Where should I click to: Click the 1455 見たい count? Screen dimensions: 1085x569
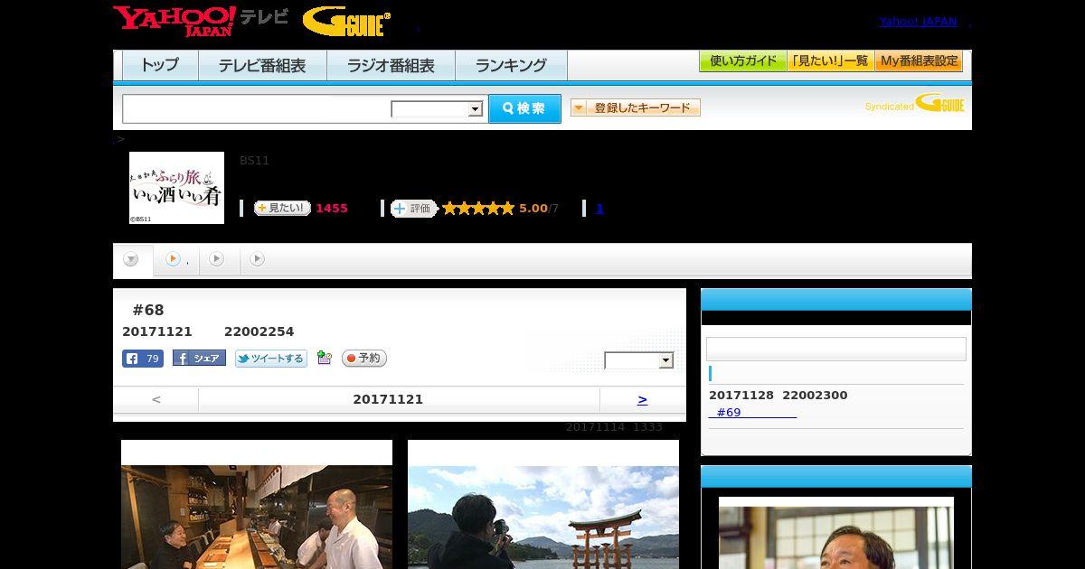click(332, 209)
